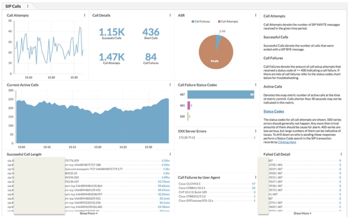Expand Show More under Failed Call Detail
This screenshot has width=348, height=218.
coord(303,213)
